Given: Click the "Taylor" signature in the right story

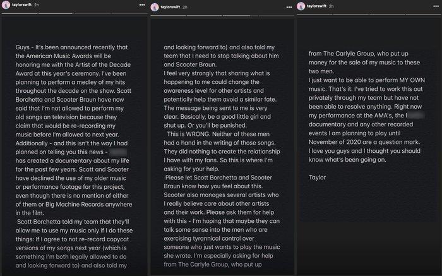Looking at the screenshot, I should 318,177.
